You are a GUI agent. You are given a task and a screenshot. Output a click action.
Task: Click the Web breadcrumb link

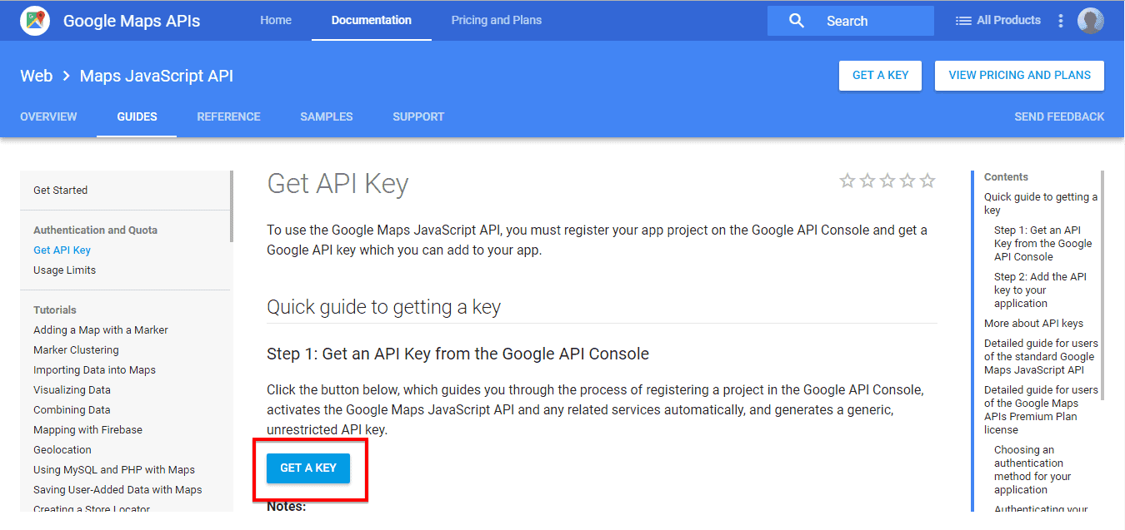click(37, 76)
